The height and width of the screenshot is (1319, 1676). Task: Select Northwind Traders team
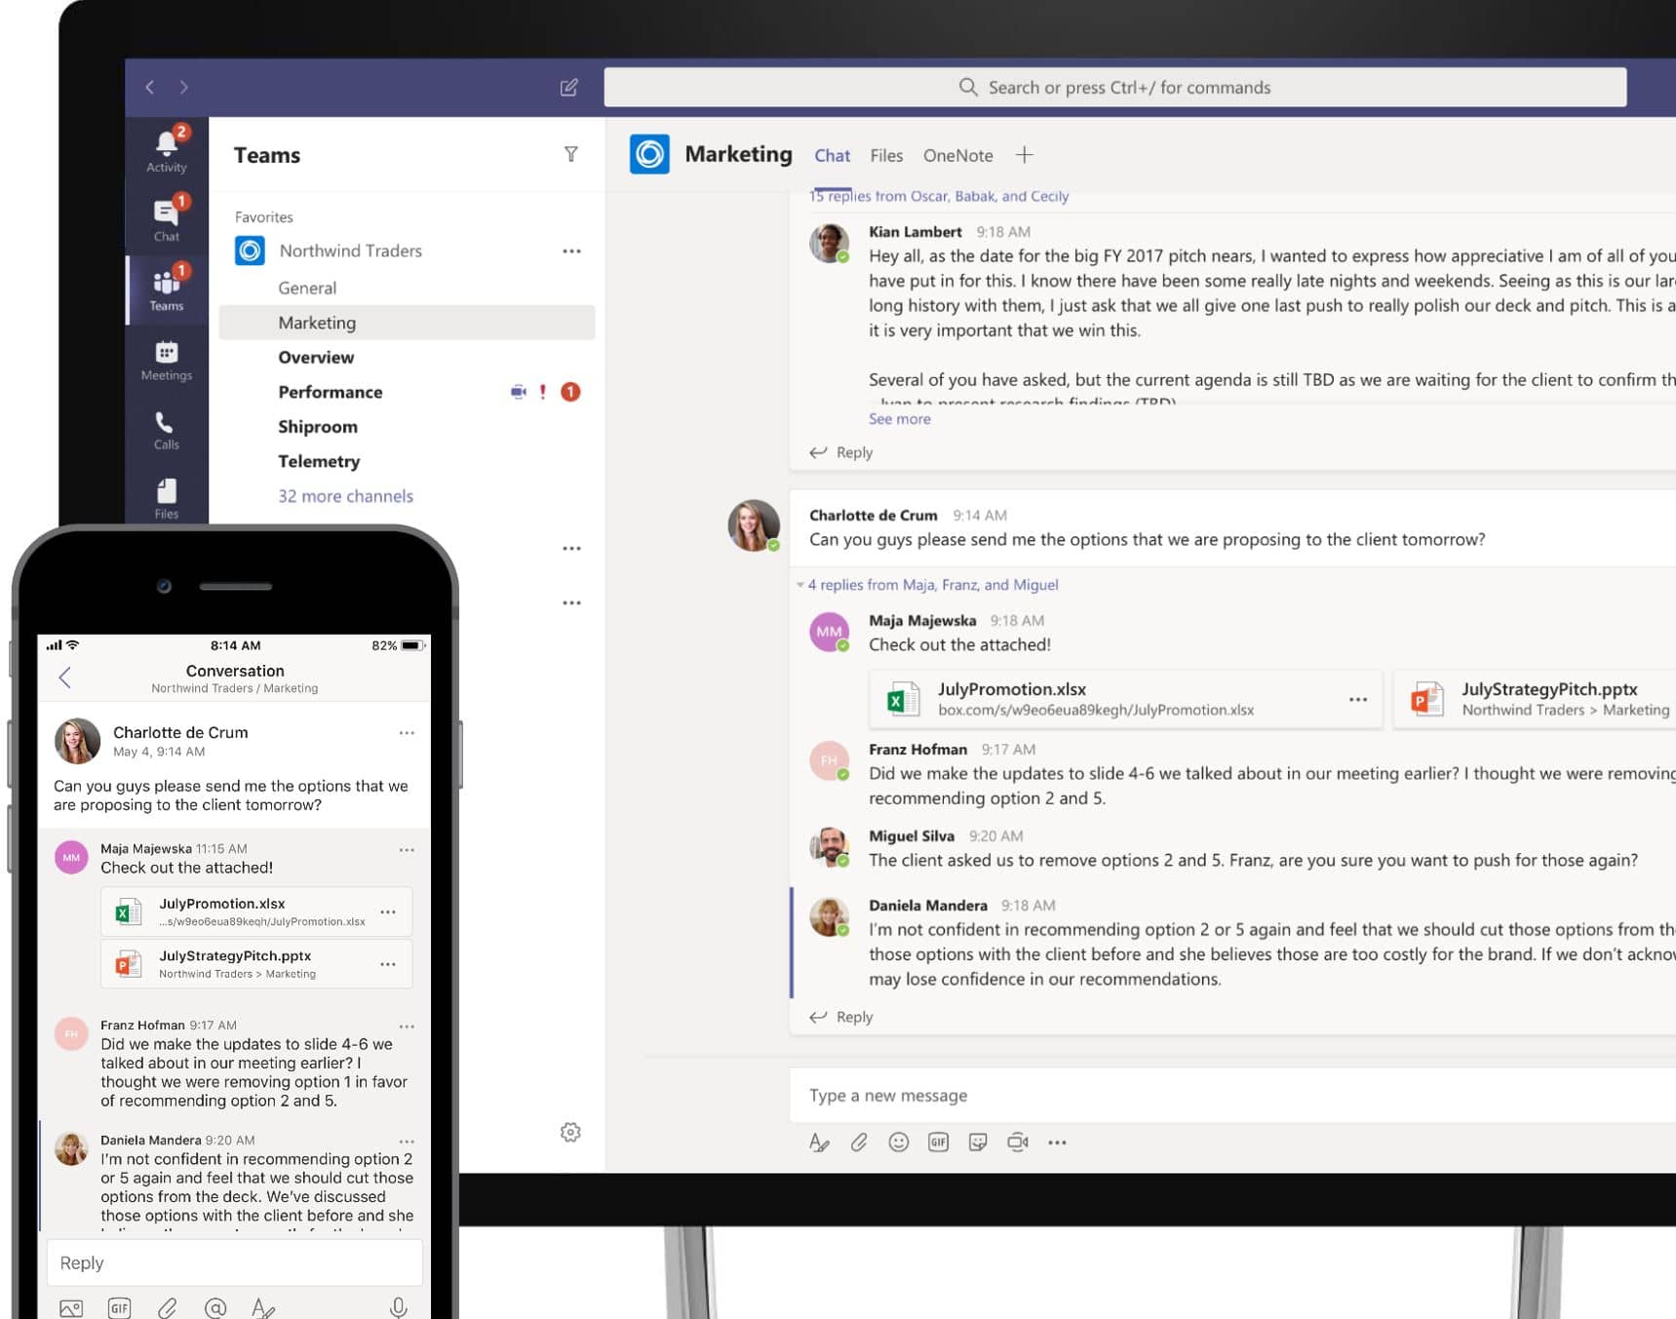[350, 251]
